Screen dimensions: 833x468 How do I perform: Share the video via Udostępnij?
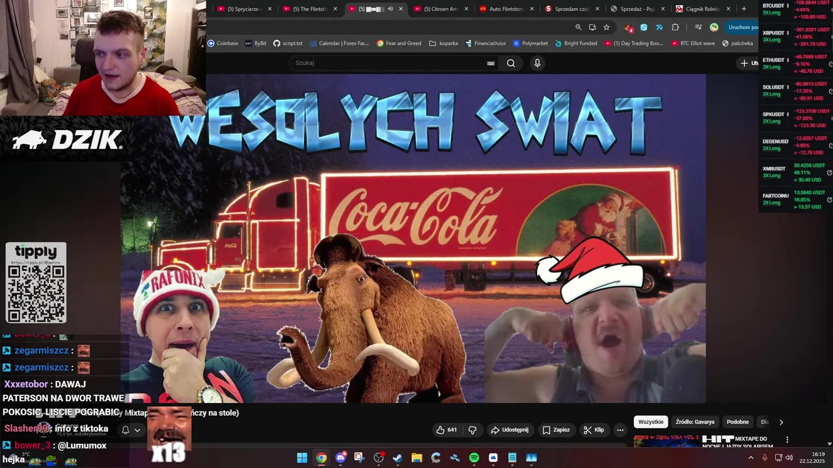(x=510, y=430)
